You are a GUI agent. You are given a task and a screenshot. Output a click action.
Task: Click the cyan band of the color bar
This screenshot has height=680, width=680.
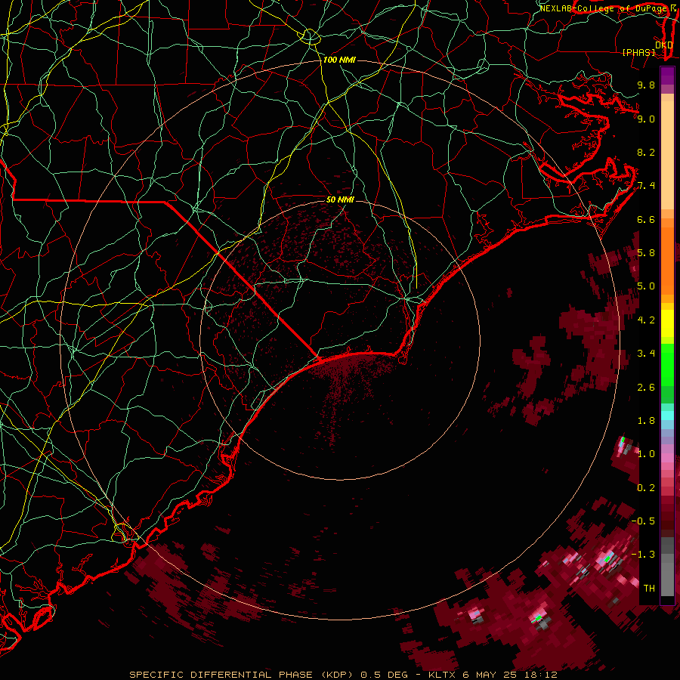click(667, 415)
